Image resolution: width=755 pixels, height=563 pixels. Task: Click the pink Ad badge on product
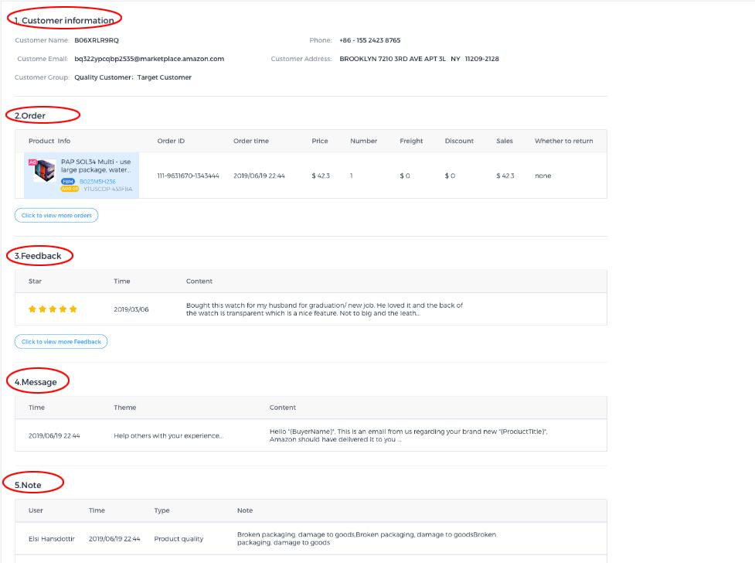click(32, 162)
